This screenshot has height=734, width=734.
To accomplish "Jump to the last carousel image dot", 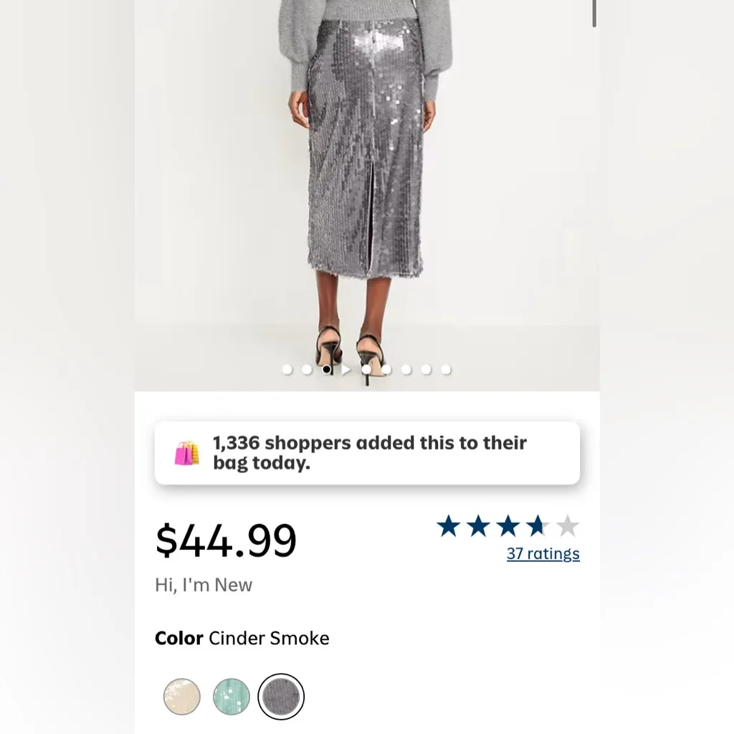I will pos(446,370).
